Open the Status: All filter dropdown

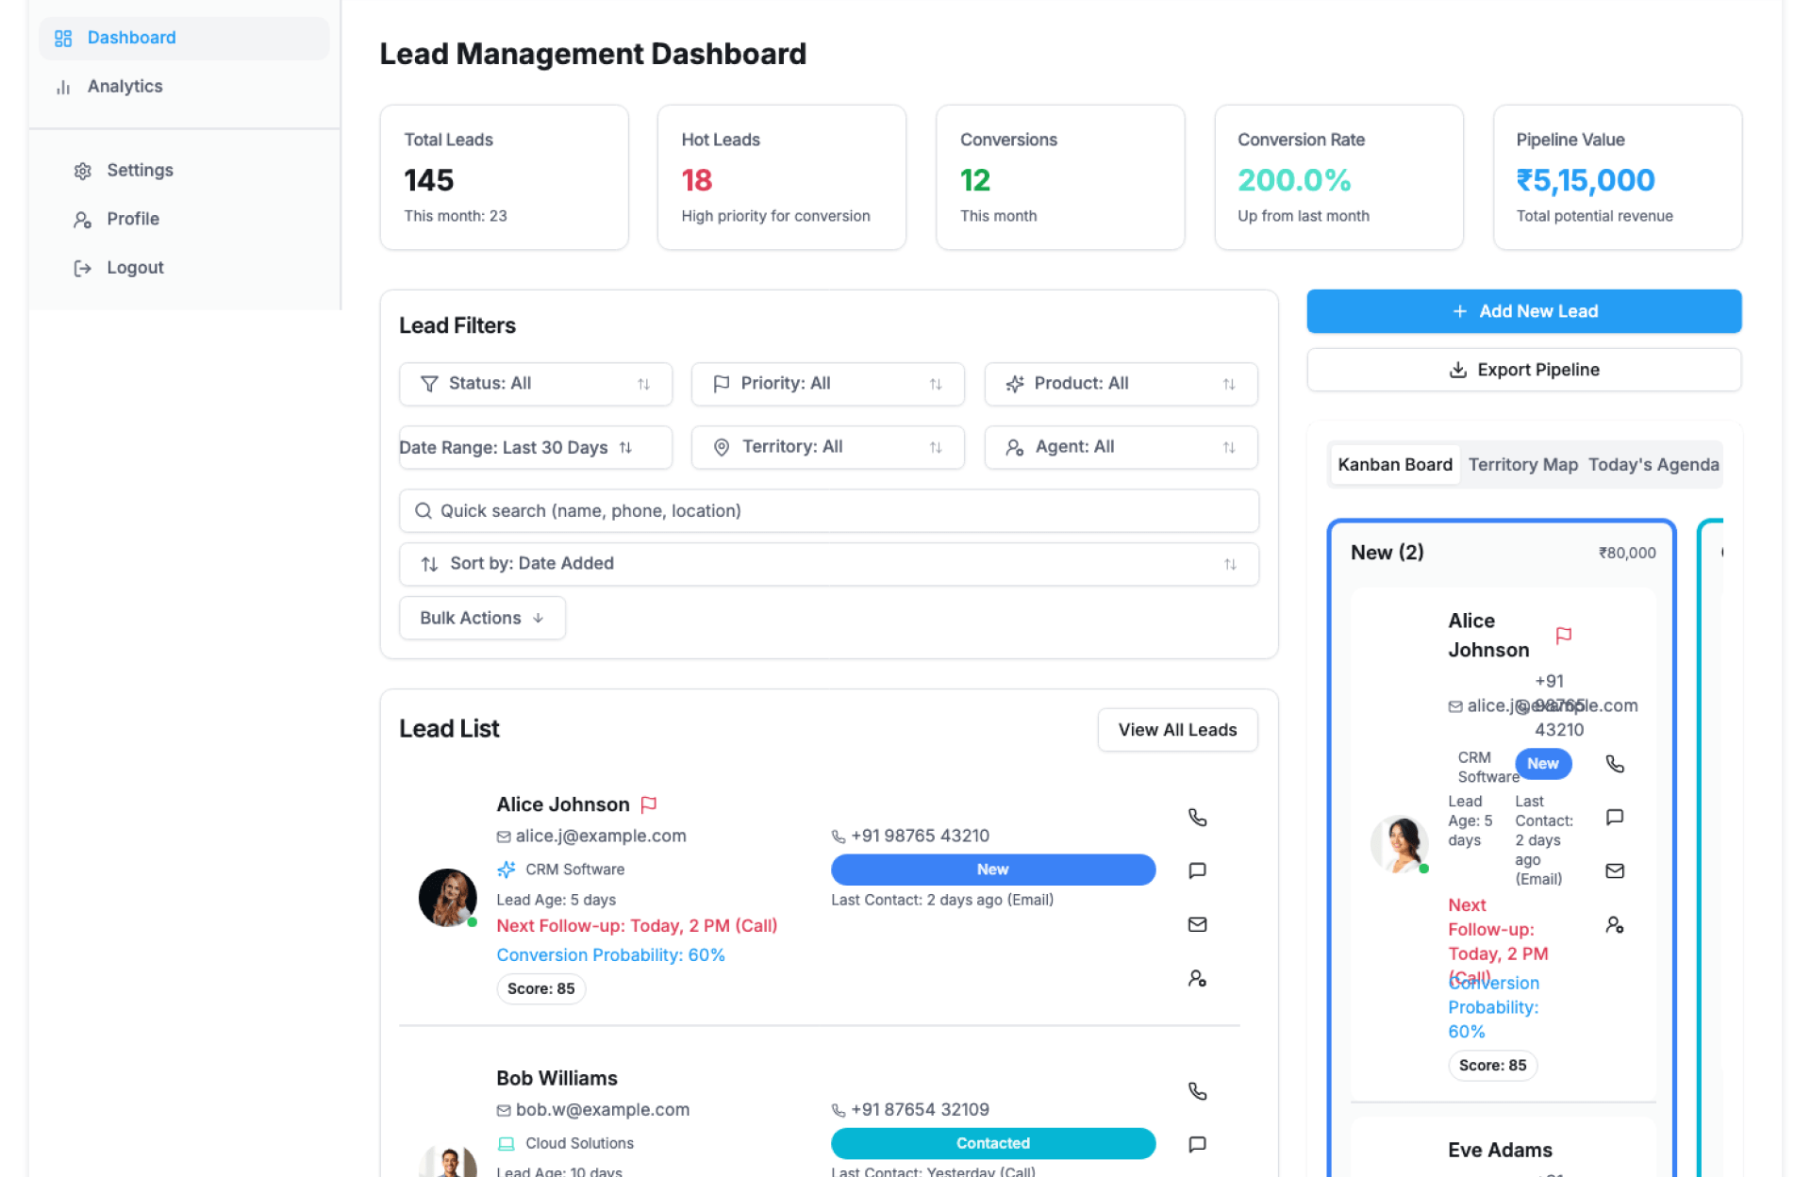[x=535, y=384]
